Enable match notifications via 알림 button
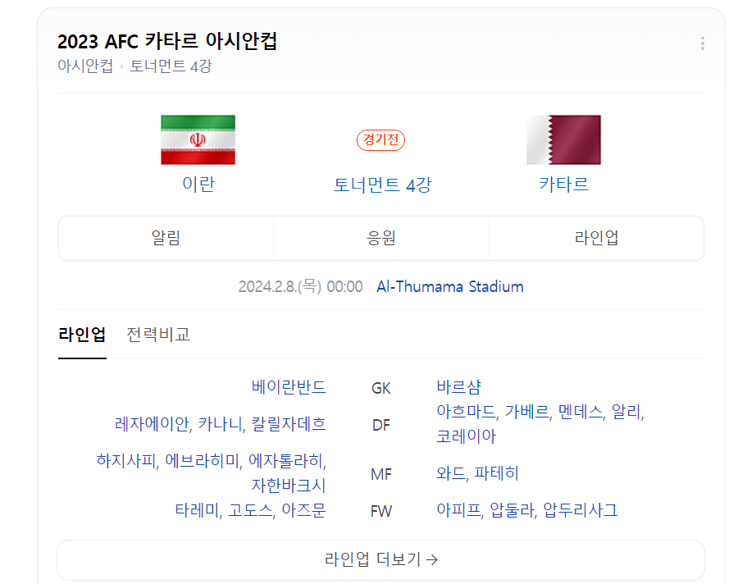 (166, 238)
